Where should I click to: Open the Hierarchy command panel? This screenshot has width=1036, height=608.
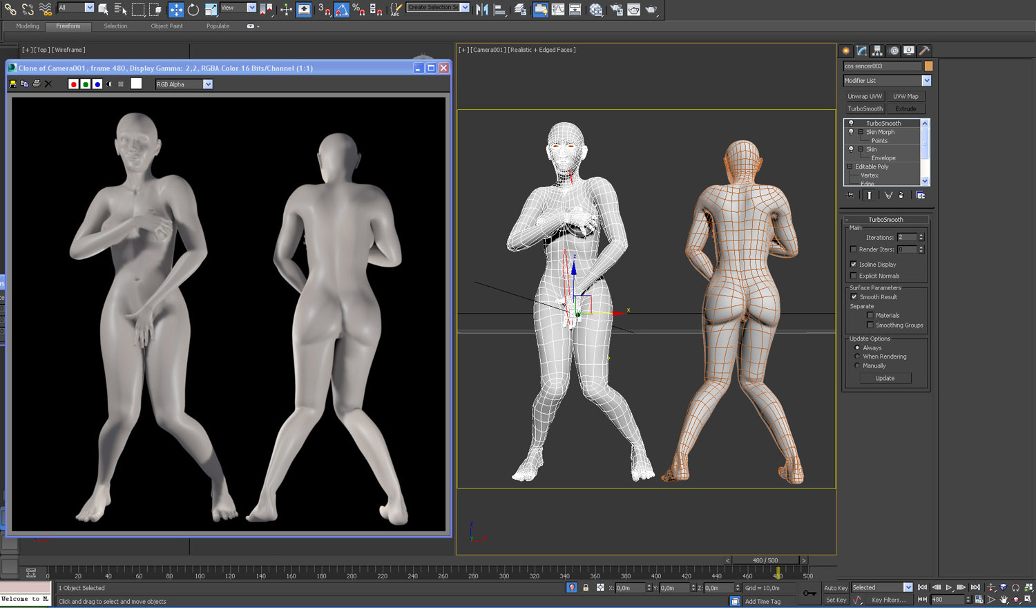877,50
